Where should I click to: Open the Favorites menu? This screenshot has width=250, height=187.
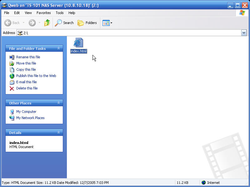(x=43, y=13)
